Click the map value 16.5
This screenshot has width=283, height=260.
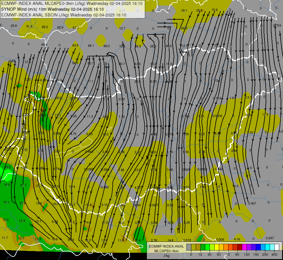[x=7, y=185]
